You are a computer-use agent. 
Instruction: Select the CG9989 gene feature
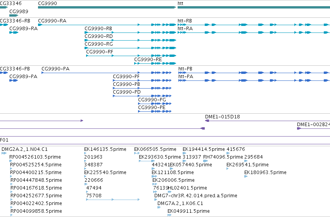click(14, 15)
